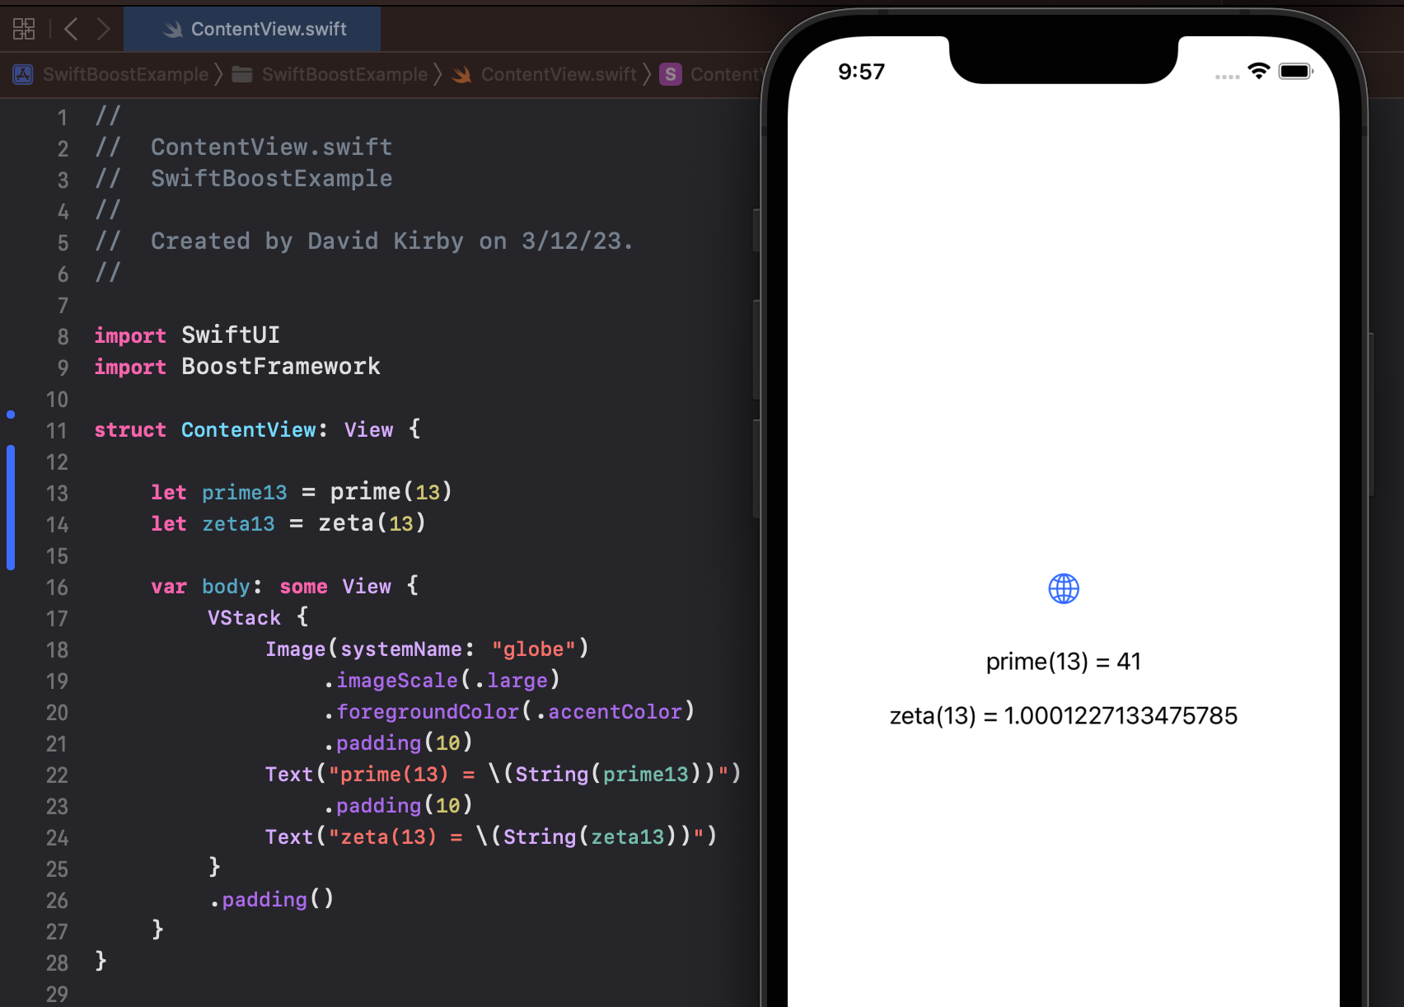This screenshot has height=1007, width=1404.
Task: Click line number 13 in gutter
Action: pyautogui.click(x=56, y=494)
